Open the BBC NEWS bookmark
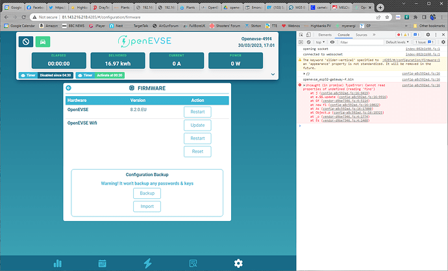This screenshot has height=271, width=448. 73,26
